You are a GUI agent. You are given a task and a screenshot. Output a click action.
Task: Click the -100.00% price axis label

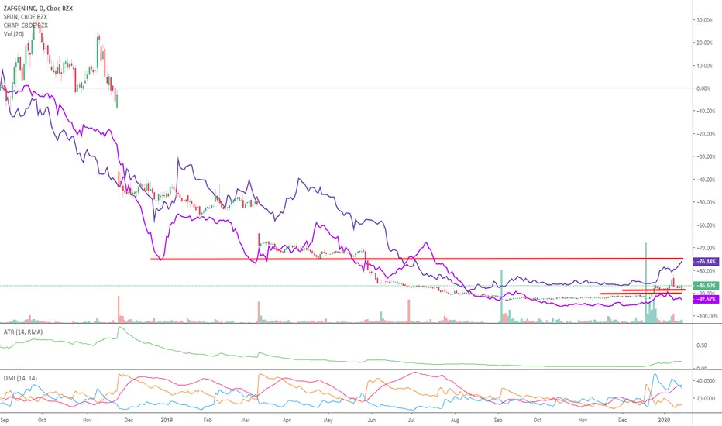(706, 316)
